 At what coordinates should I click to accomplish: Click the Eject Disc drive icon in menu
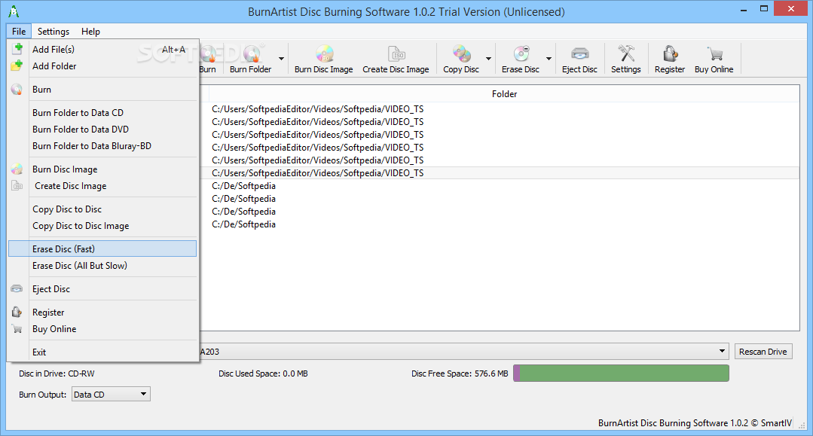click(17, 288)
